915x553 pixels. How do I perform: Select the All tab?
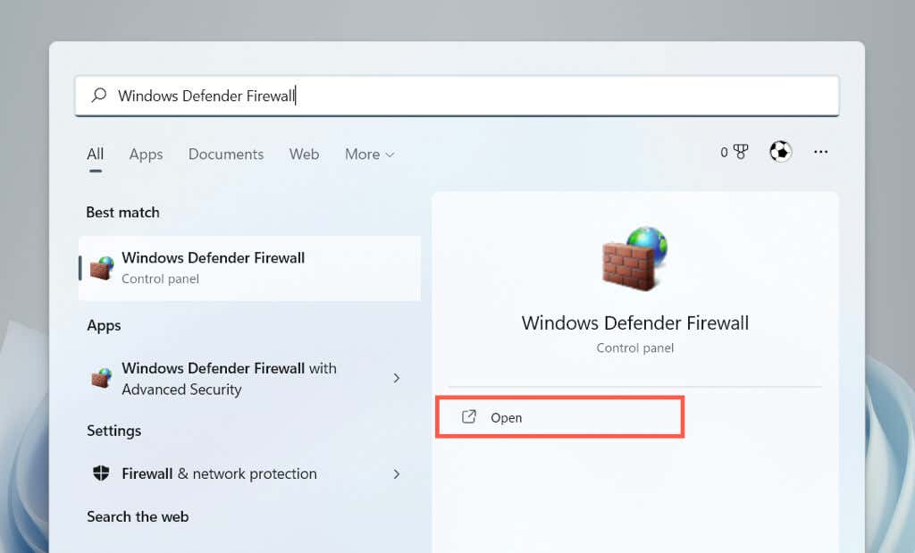95,154
